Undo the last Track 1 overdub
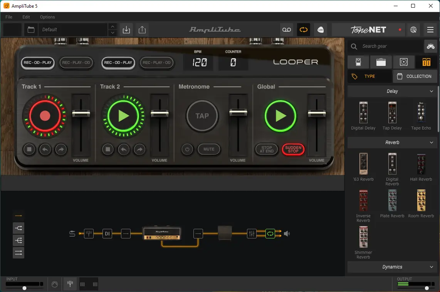The height and width of the screenshot is (292, 440). [x=45, y=149]
